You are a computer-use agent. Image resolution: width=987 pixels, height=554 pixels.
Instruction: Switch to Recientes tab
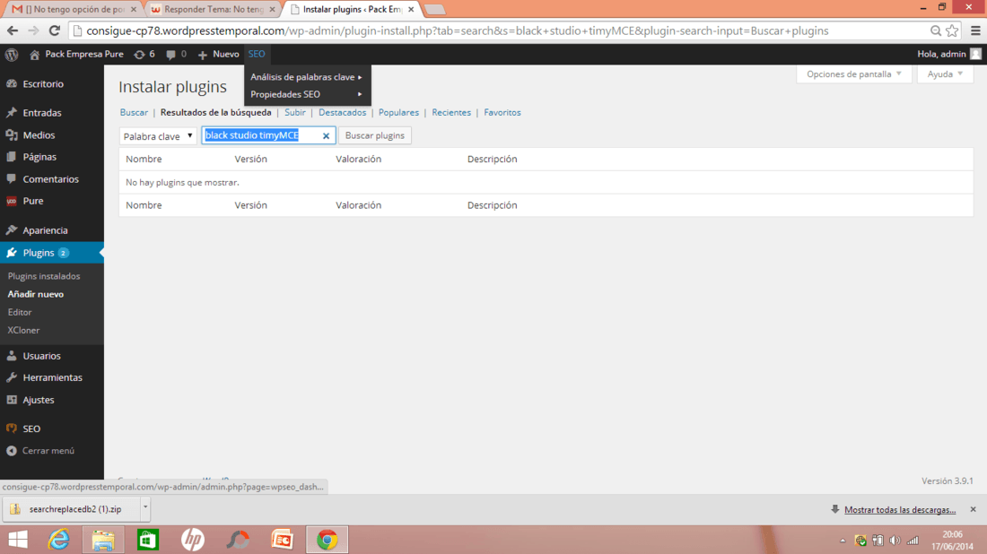451,113
